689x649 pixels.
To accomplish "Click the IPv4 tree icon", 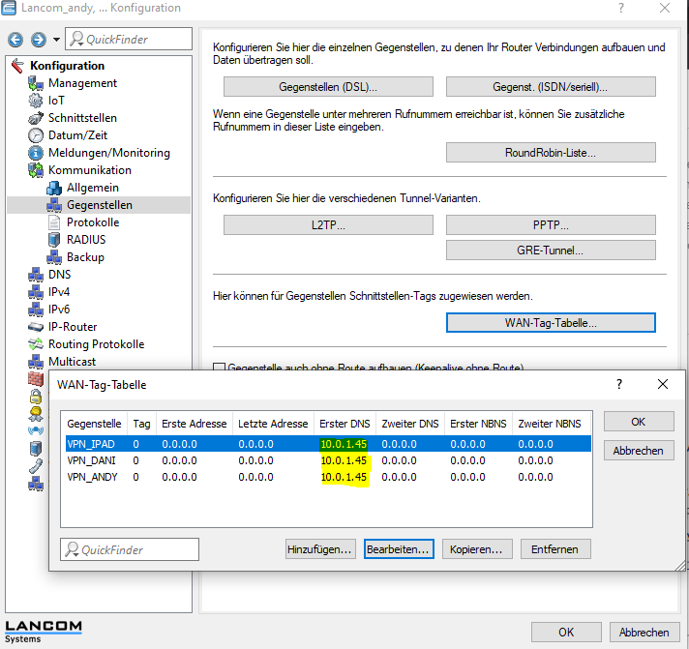I will point(36,292).
